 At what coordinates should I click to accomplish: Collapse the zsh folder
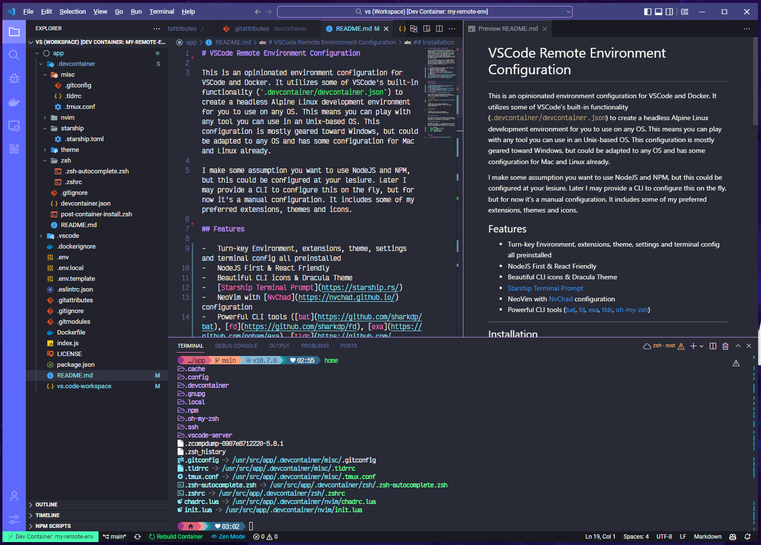[x=45, y=161]
